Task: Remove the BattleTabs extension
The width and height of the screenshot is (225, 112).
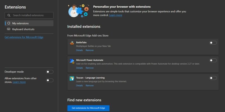Action: [x=90, y=50]
